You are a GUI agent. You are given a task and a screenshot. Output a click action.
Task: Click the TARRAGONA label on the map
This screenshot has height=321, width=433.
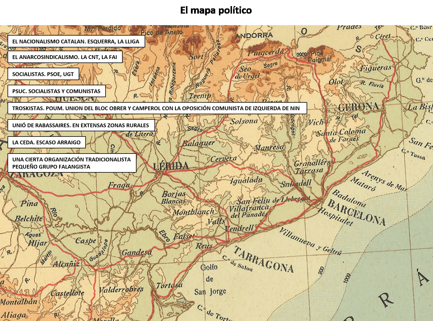[264, 259]
